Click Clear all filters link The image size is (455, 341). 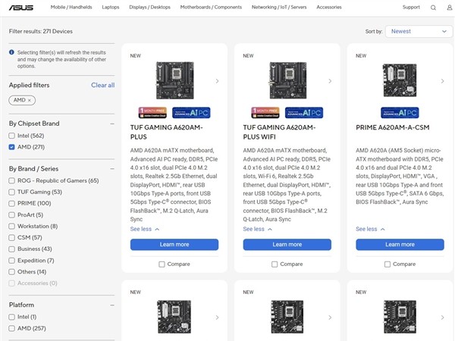(102, 85)
